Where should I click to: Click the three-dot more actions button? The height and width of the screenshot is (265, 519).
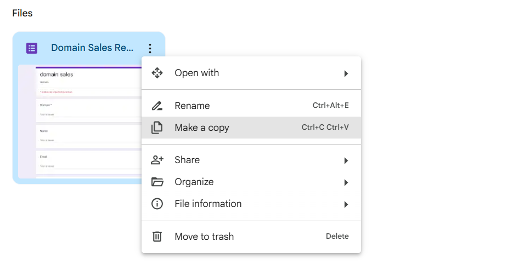coord(150,48)
